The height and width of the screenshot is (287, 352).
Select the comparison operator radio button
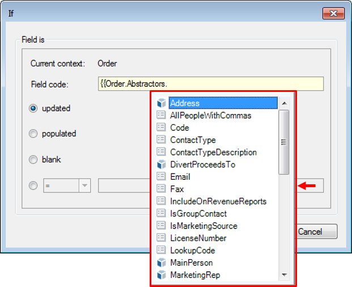click(33, 185)
